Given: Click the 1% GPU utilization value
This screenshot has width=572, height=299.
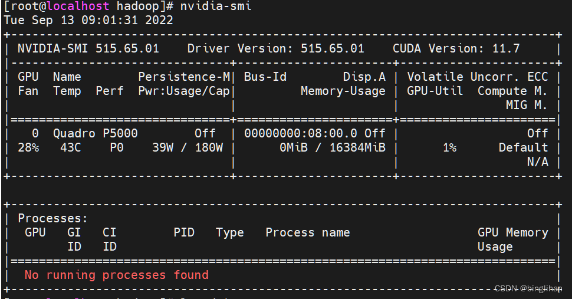Looking at the screenshot, I should point(449,147).
